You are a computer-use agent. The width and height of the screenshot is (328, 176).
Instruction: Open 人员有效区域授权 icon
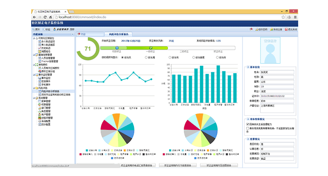pyautogui.click(x=40, y=68)
